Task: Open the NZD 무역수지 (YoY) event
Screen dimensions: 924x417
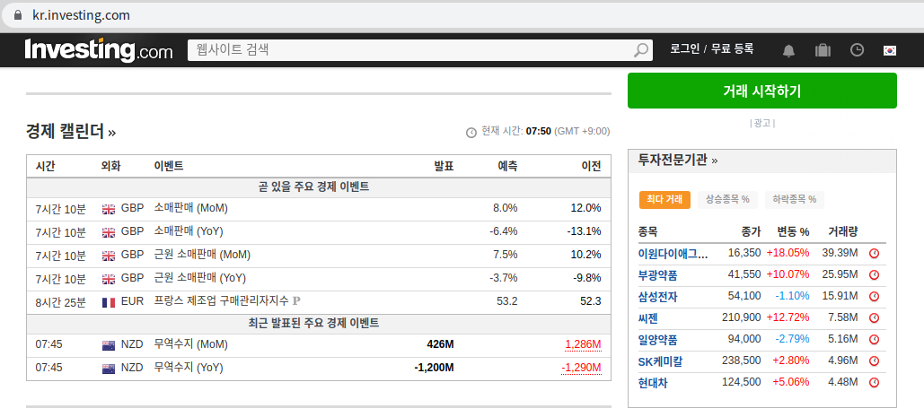Action: 189,368
